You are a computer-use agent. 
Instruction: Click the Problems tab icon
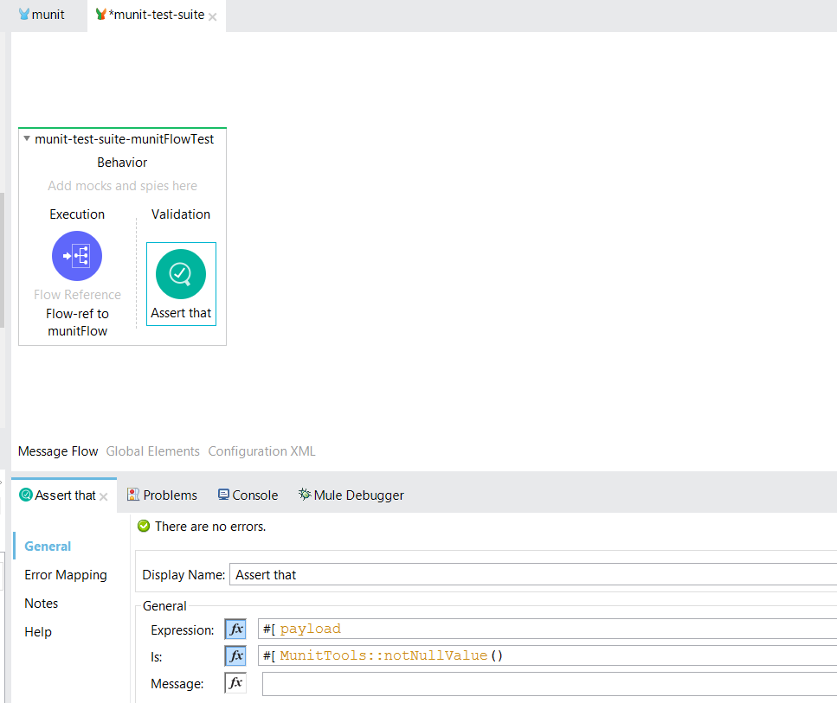(133, 495)
